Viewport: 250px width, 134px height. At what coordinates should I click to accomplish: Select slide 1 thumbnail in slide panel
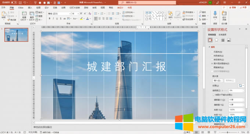[16, 35]
